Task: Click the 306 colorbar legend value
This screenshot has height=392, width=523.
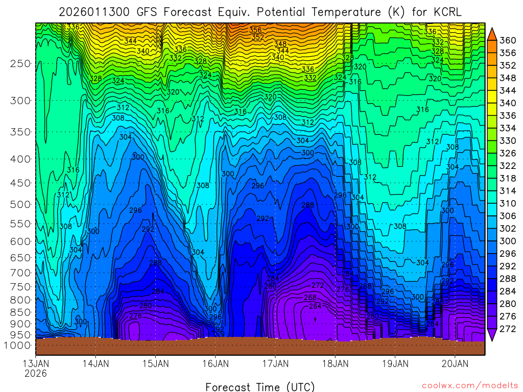Action: click(508, 216)
